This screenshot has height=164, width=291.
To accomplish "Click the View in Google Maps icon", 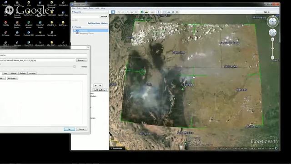I will tap(177, 12).
